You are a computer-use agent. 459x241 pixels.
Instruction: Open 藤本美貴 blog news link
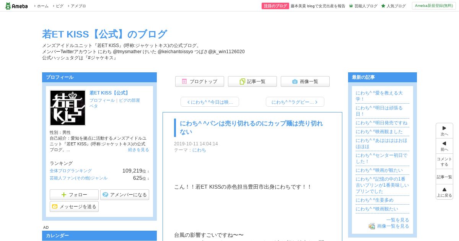pos(318,6)
